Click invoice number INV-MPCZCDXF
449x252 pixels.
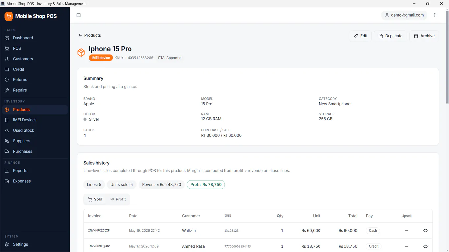pos(99,231)
